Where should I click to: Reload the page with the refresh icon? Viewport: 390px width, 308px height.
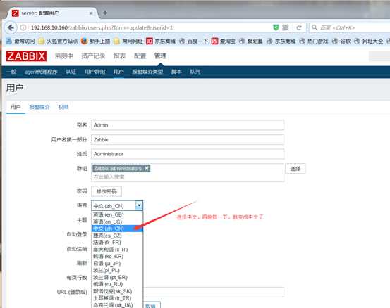point(299,27)
